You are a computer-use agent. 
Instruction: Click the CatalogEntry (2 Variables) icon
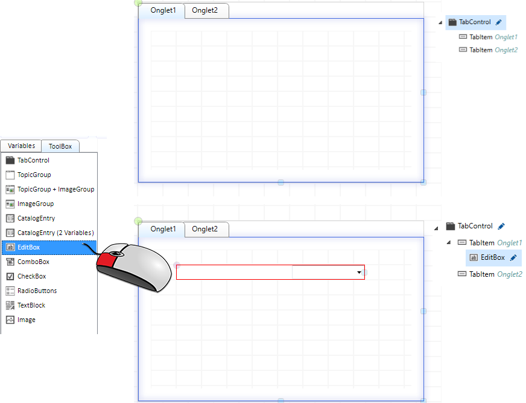click(x=10, y=233)
